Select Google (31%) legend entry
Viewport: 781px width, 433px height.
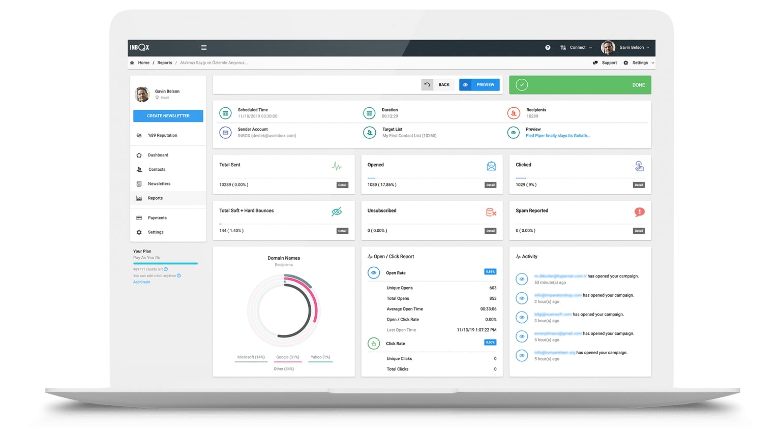(288, 357)
